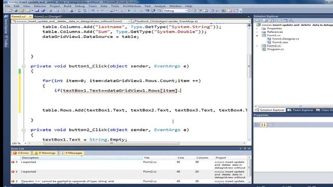Close the Form2.cs editor tab
333x187 pixels.
pyautogui.click(x=30, y=16)
